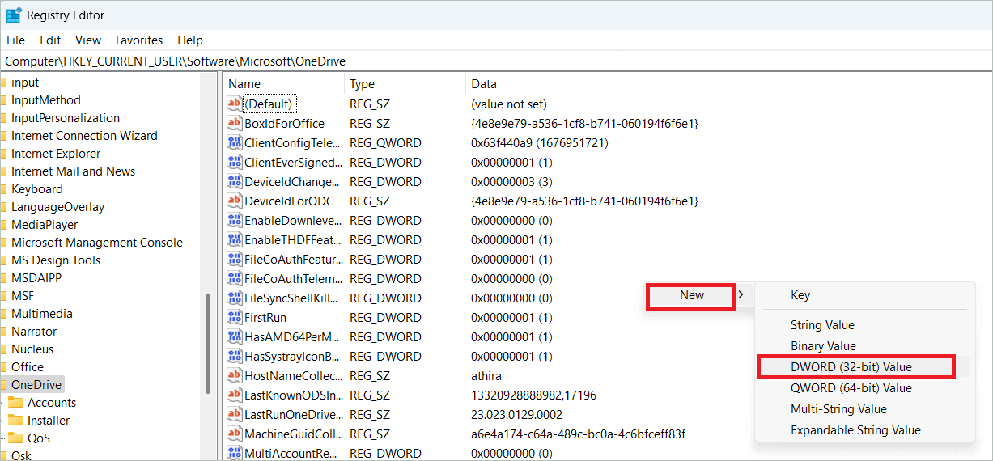Select the MSF key in tree
The width and height of the screenshot is (993, 461).
(23, 295)
